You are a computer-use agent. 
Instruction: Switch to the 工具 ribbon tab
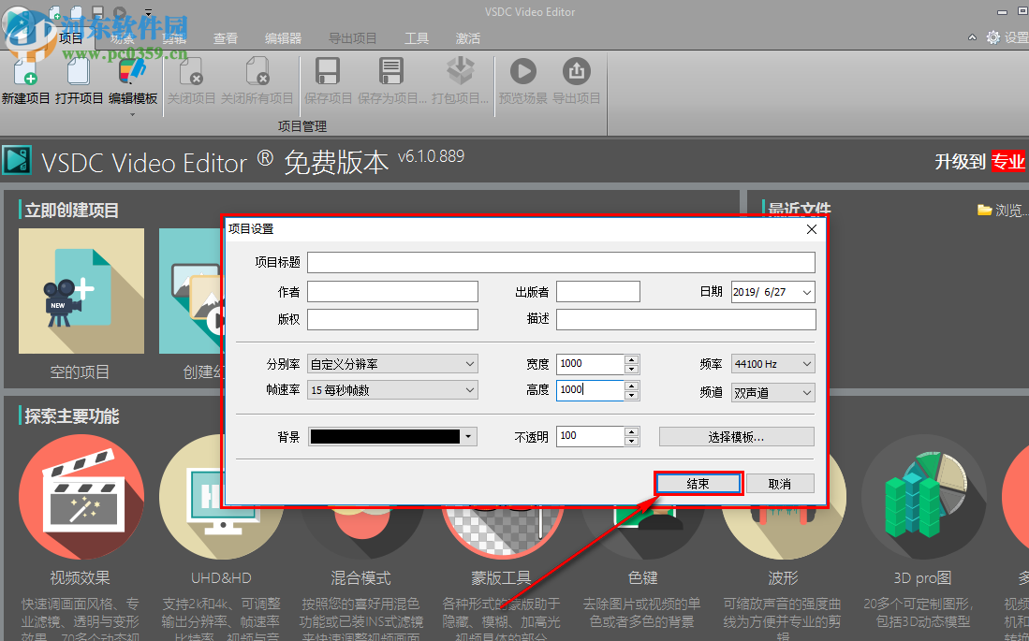point(416,38)
